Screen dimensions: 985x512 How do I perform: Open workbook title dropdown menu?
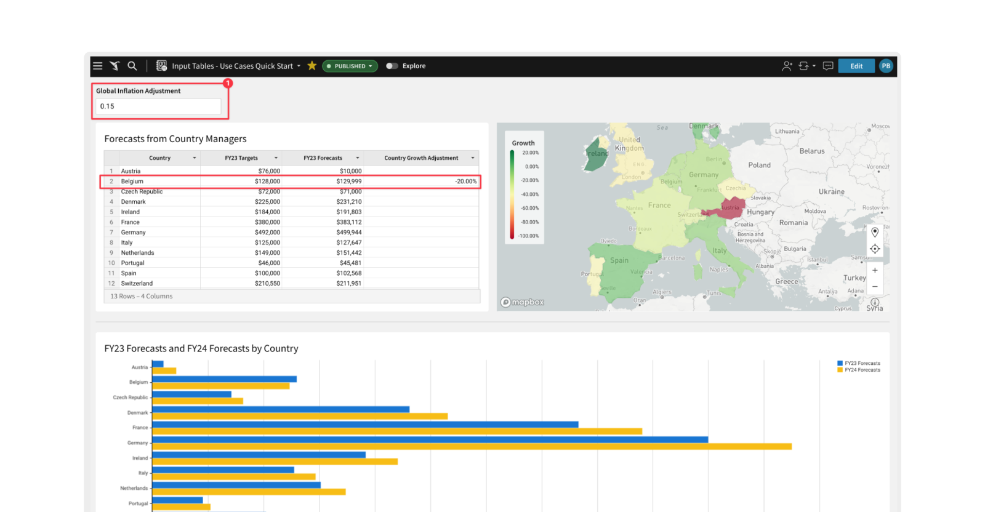pos(299,66)
